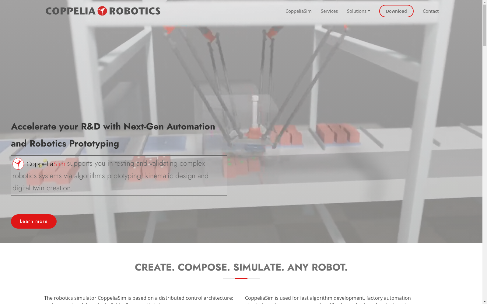
Task: Click the CoppeliaSim dancer logo icon
Action: pos(18,164)
